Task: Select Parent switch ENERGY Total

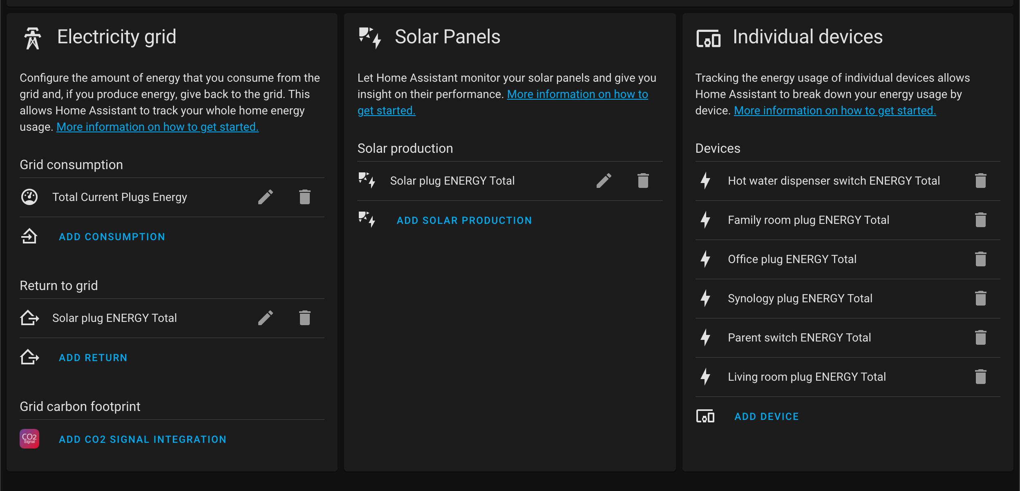Action: tap(799, 338)
